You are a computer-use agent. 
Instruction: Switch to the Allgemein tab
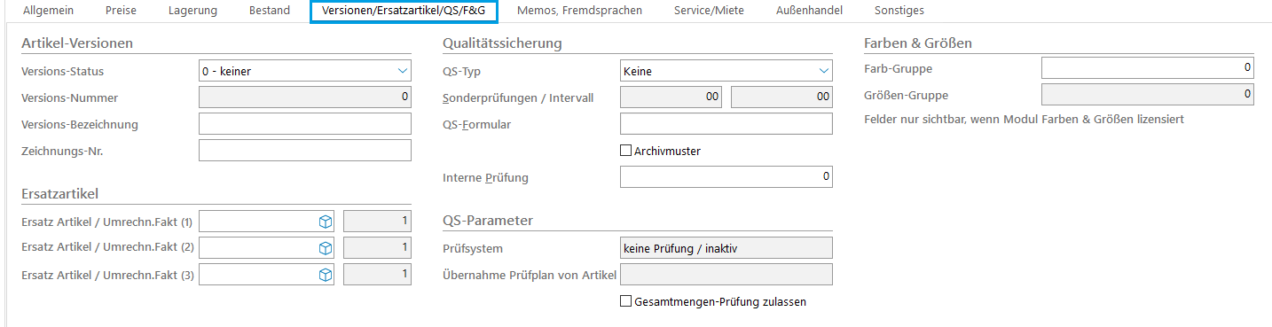pyautogui.click(x=48, y=11)
